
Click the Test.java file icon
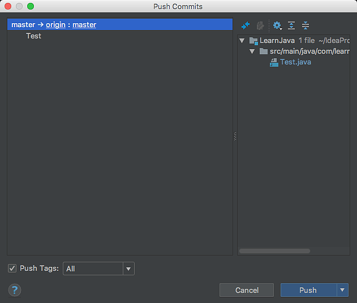(x=274, y=62)
